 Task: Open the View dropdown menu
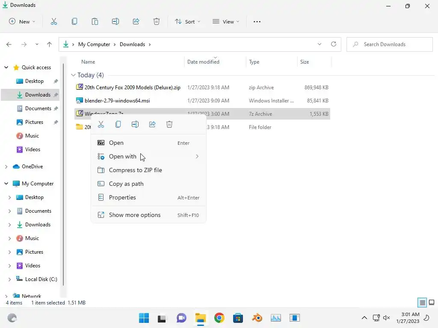click(226, 21)
